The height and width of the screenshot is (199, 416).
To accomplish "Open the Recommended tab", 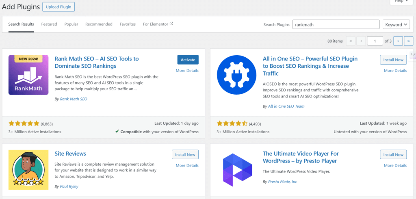I will click(x=99, y=24).
